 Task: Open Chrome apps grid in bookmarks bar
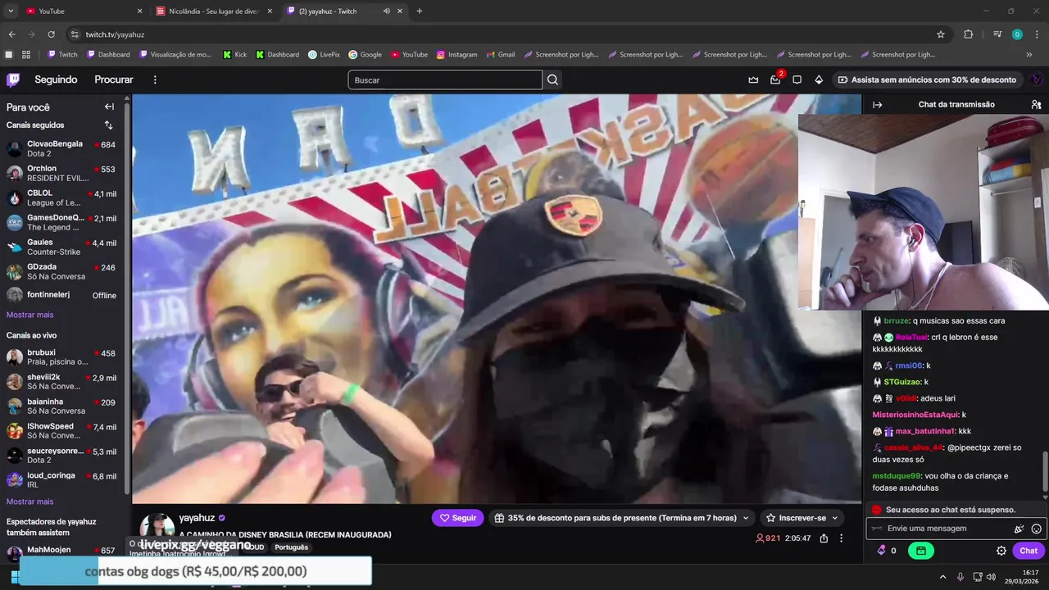(x=26, y=55)
